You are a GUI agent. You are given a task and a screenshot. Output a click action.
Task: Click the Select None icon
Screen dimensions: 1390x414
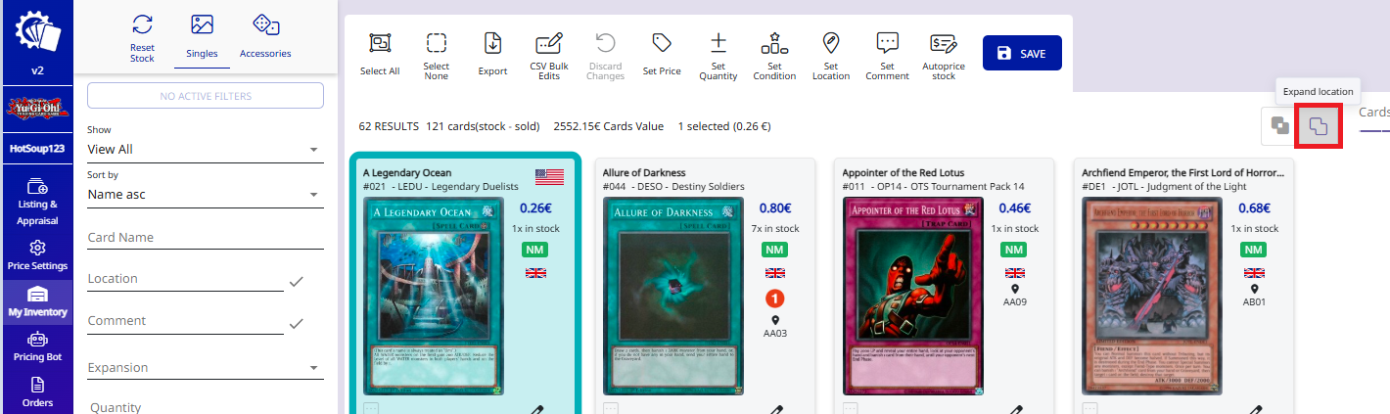tap(437, 44)
